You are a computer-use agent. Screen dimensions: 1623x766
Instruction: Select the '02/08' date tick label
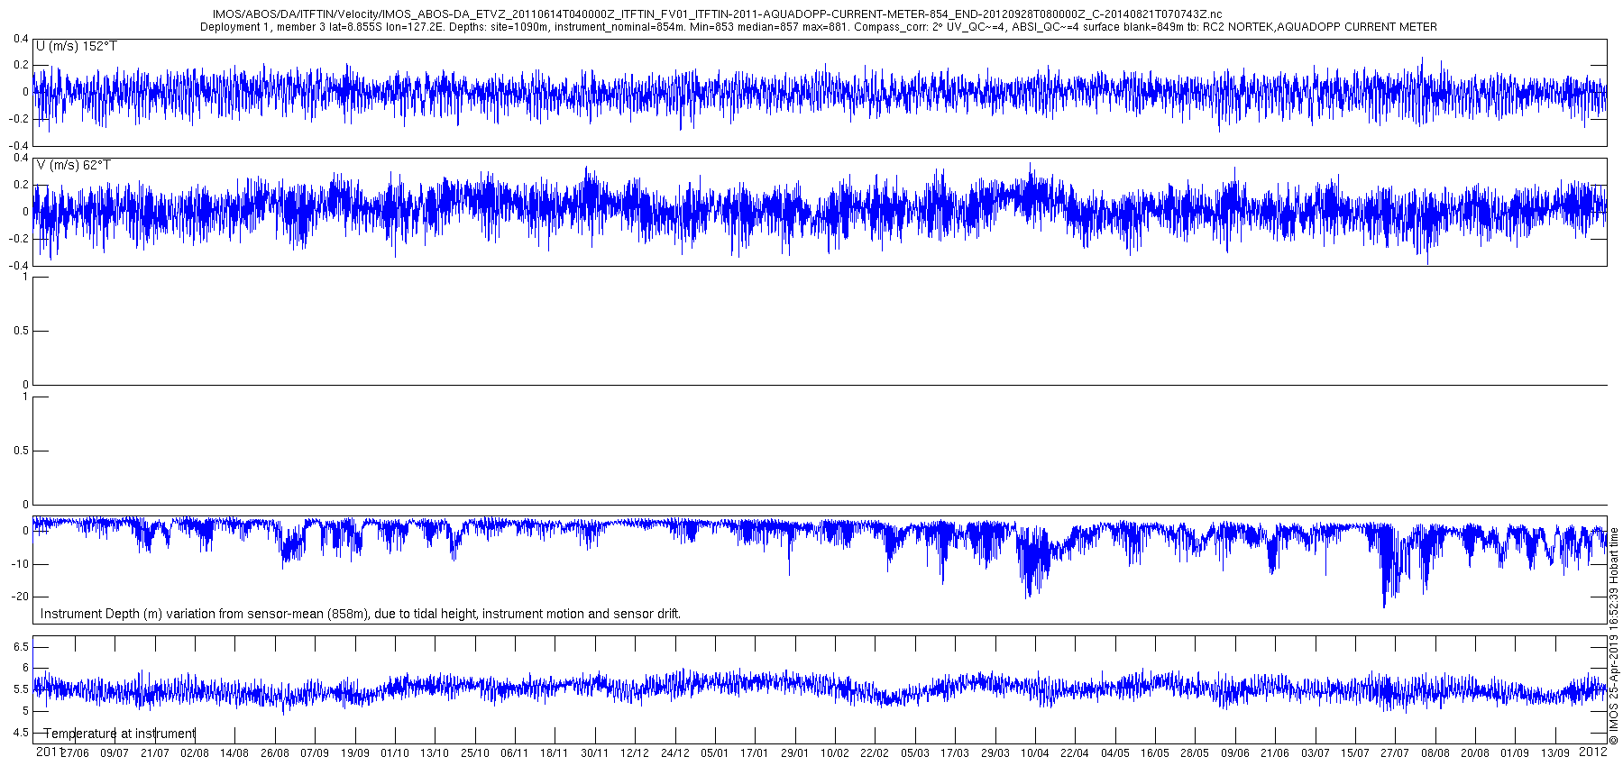click(195, 753)
